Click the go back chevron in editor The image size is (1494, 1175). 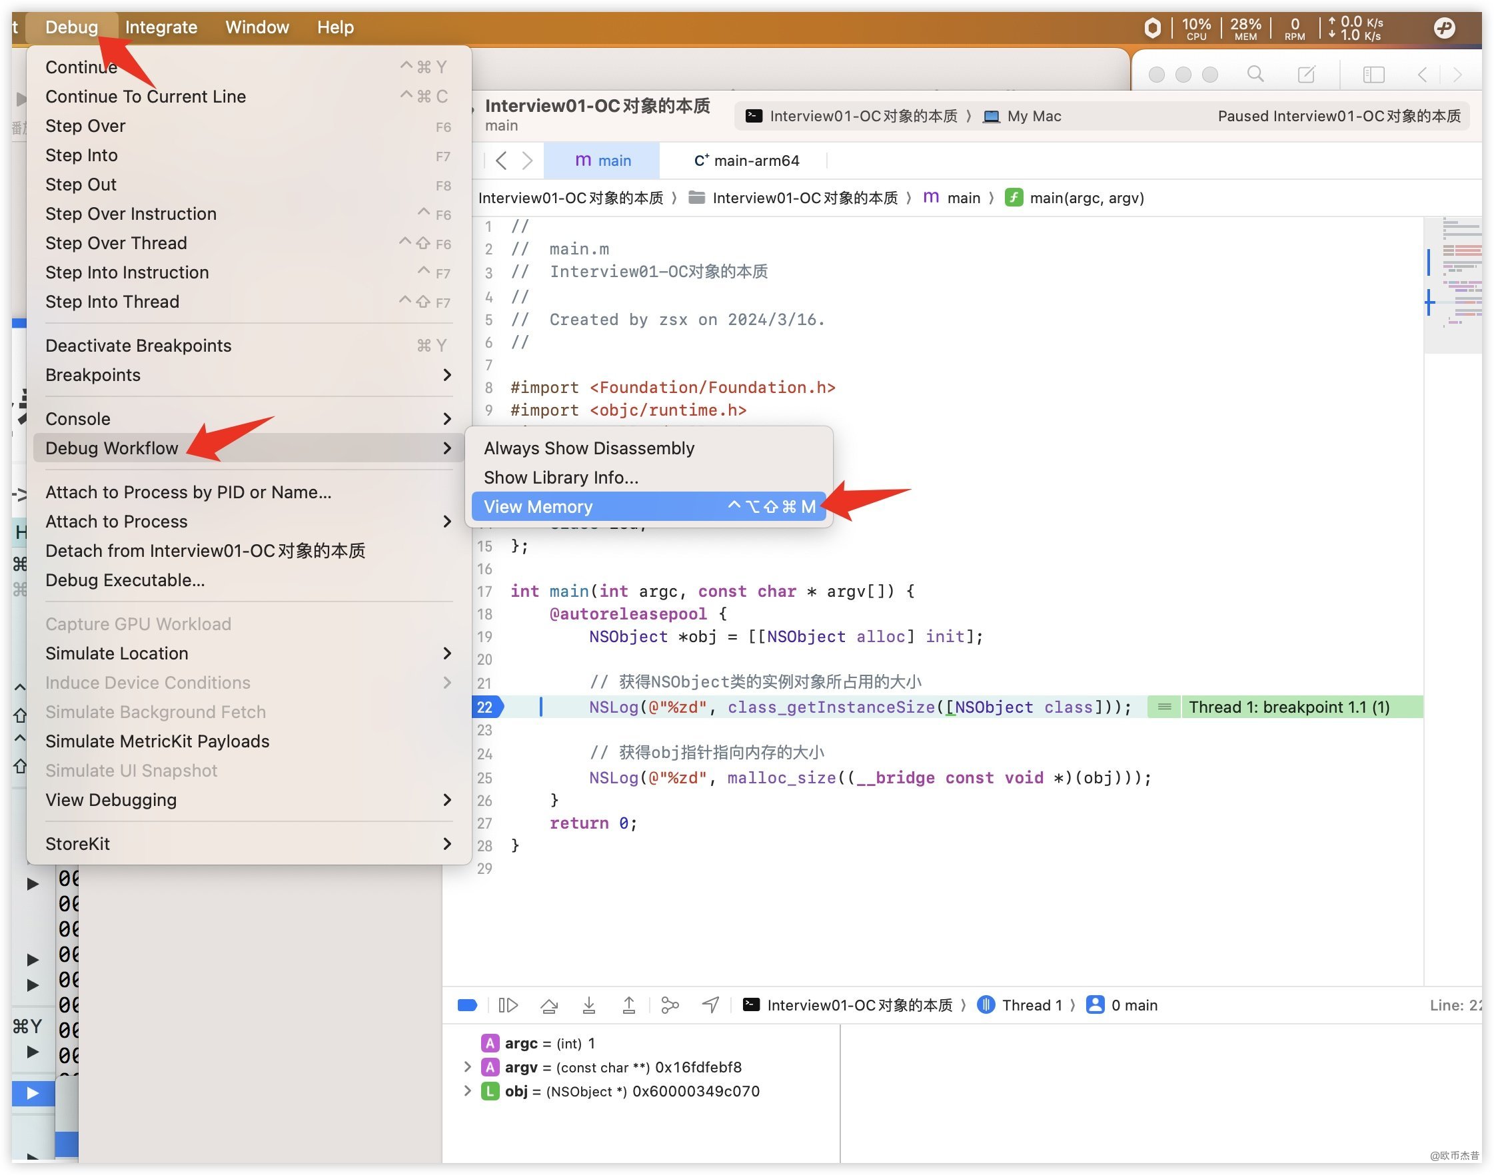click(501, 161)
